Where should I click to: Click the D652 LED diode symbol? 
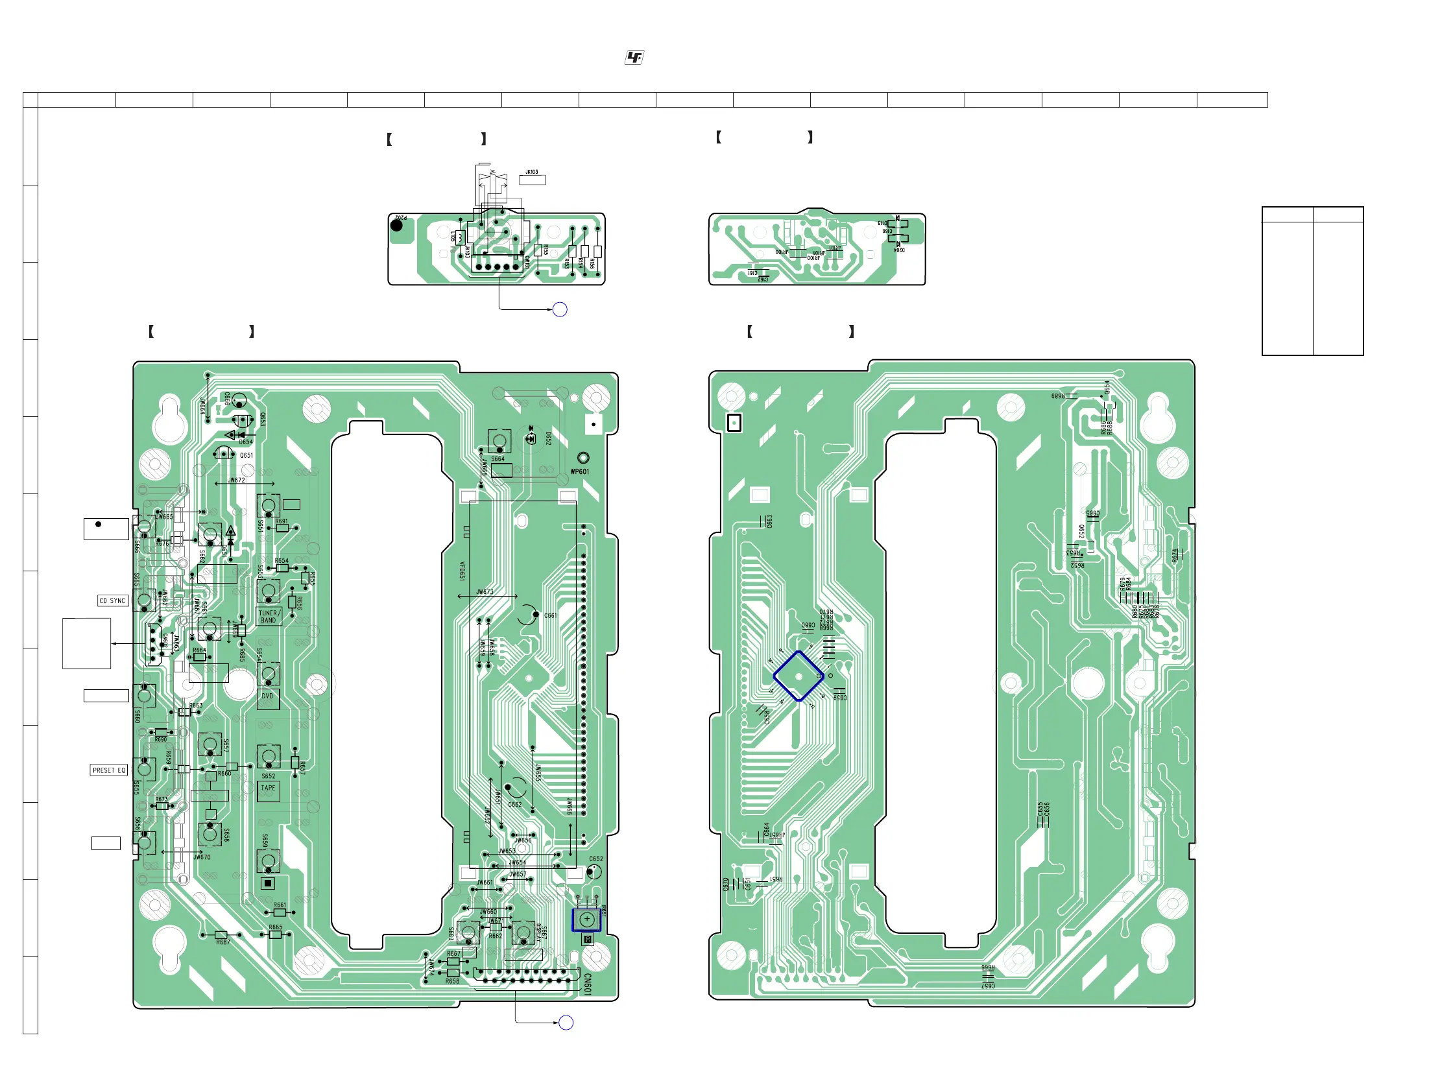(x=531, y=438)
